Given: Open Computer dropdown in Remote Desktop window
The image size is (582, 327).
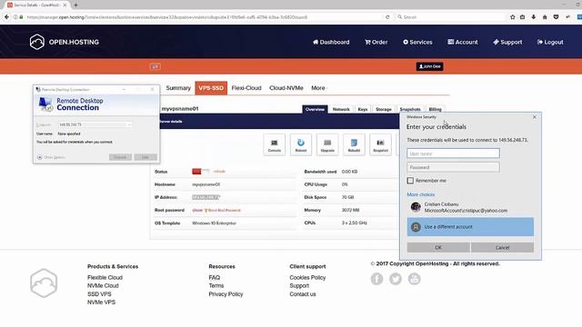Looking at the screenshot, I should pyautogui.click(x=129, y=125).
